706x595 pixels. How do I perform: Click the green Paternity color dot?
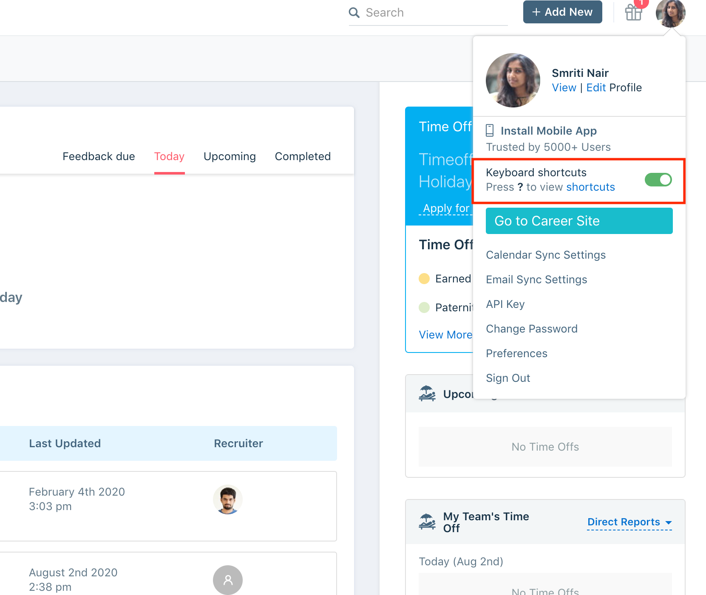(424, 307)
